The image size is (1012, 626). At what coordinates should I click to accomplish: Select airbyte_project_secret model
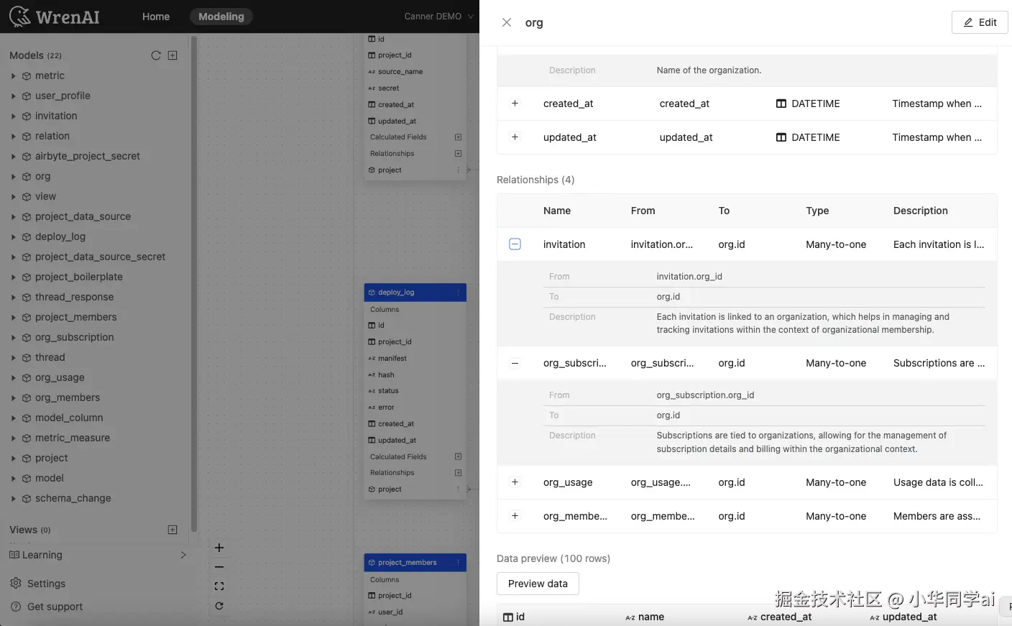point(88,156)
